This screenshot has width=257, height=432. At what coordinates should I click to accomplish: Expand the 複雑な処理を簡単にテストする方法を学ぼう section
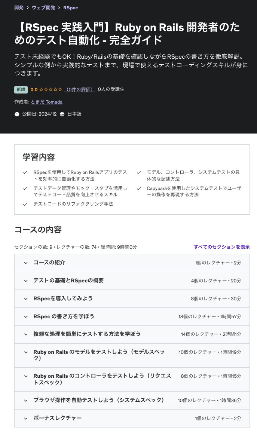[x=25, y=334]
